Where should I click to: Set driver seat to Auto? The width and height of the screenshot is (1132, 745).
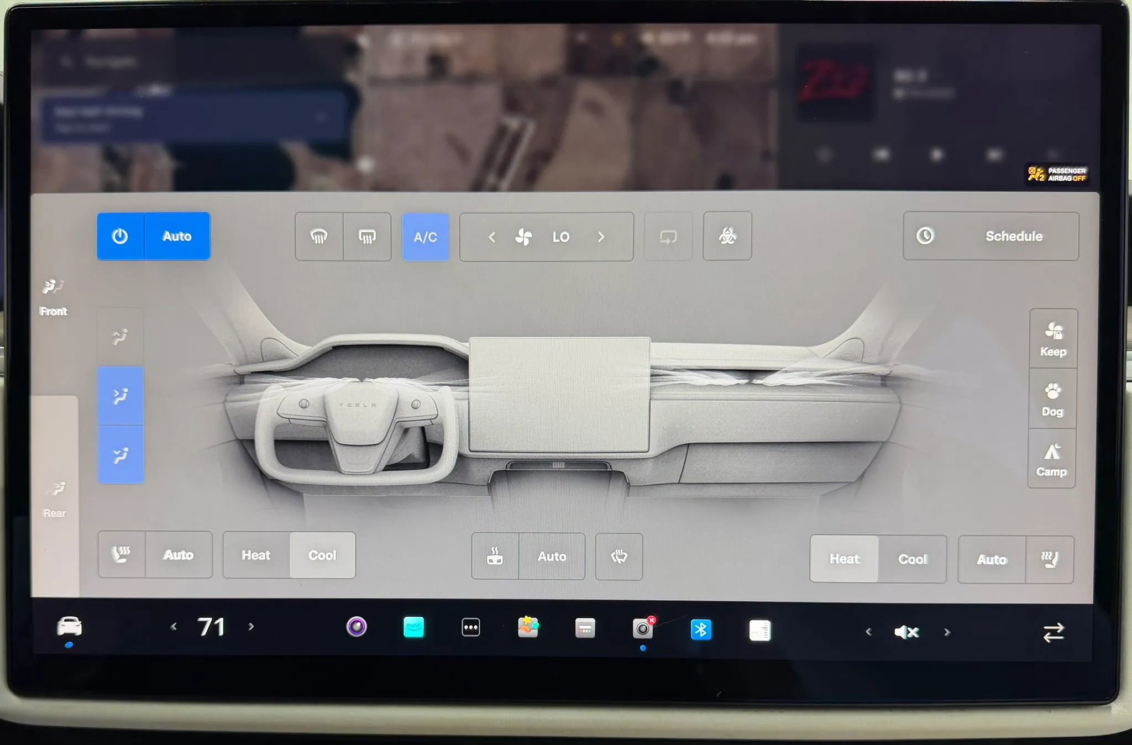pos(179,555)
